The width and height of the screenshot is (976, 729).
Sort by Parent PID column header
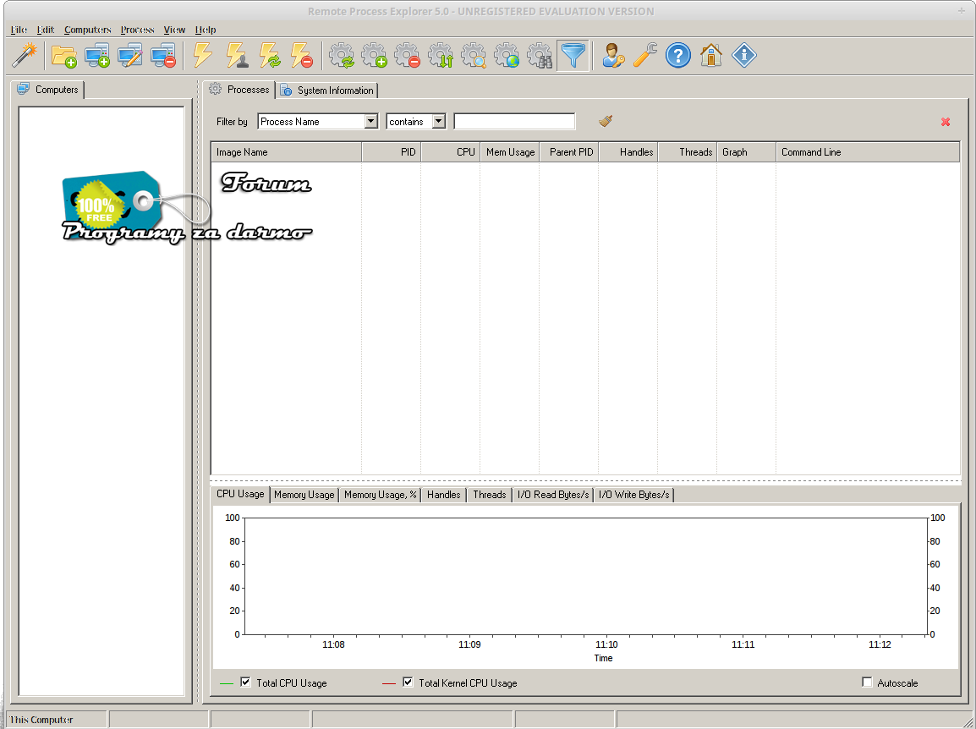pyautogui.click(x=569, y=152)
